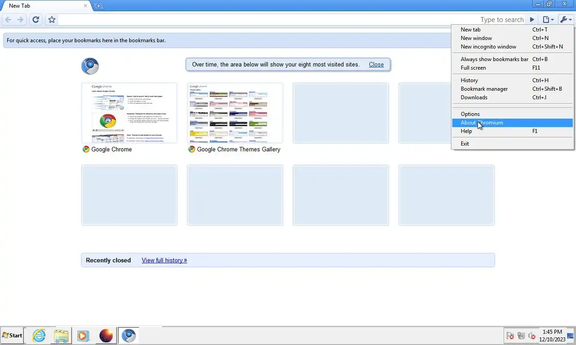Click the clock showing 1:45 PM
The image size is (576, 345).
[x=552, y=336]
